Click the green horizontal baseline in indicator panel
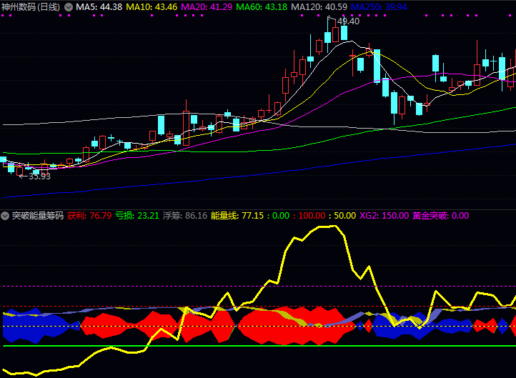This screenshot has width=516, height=378. [258, 346]
